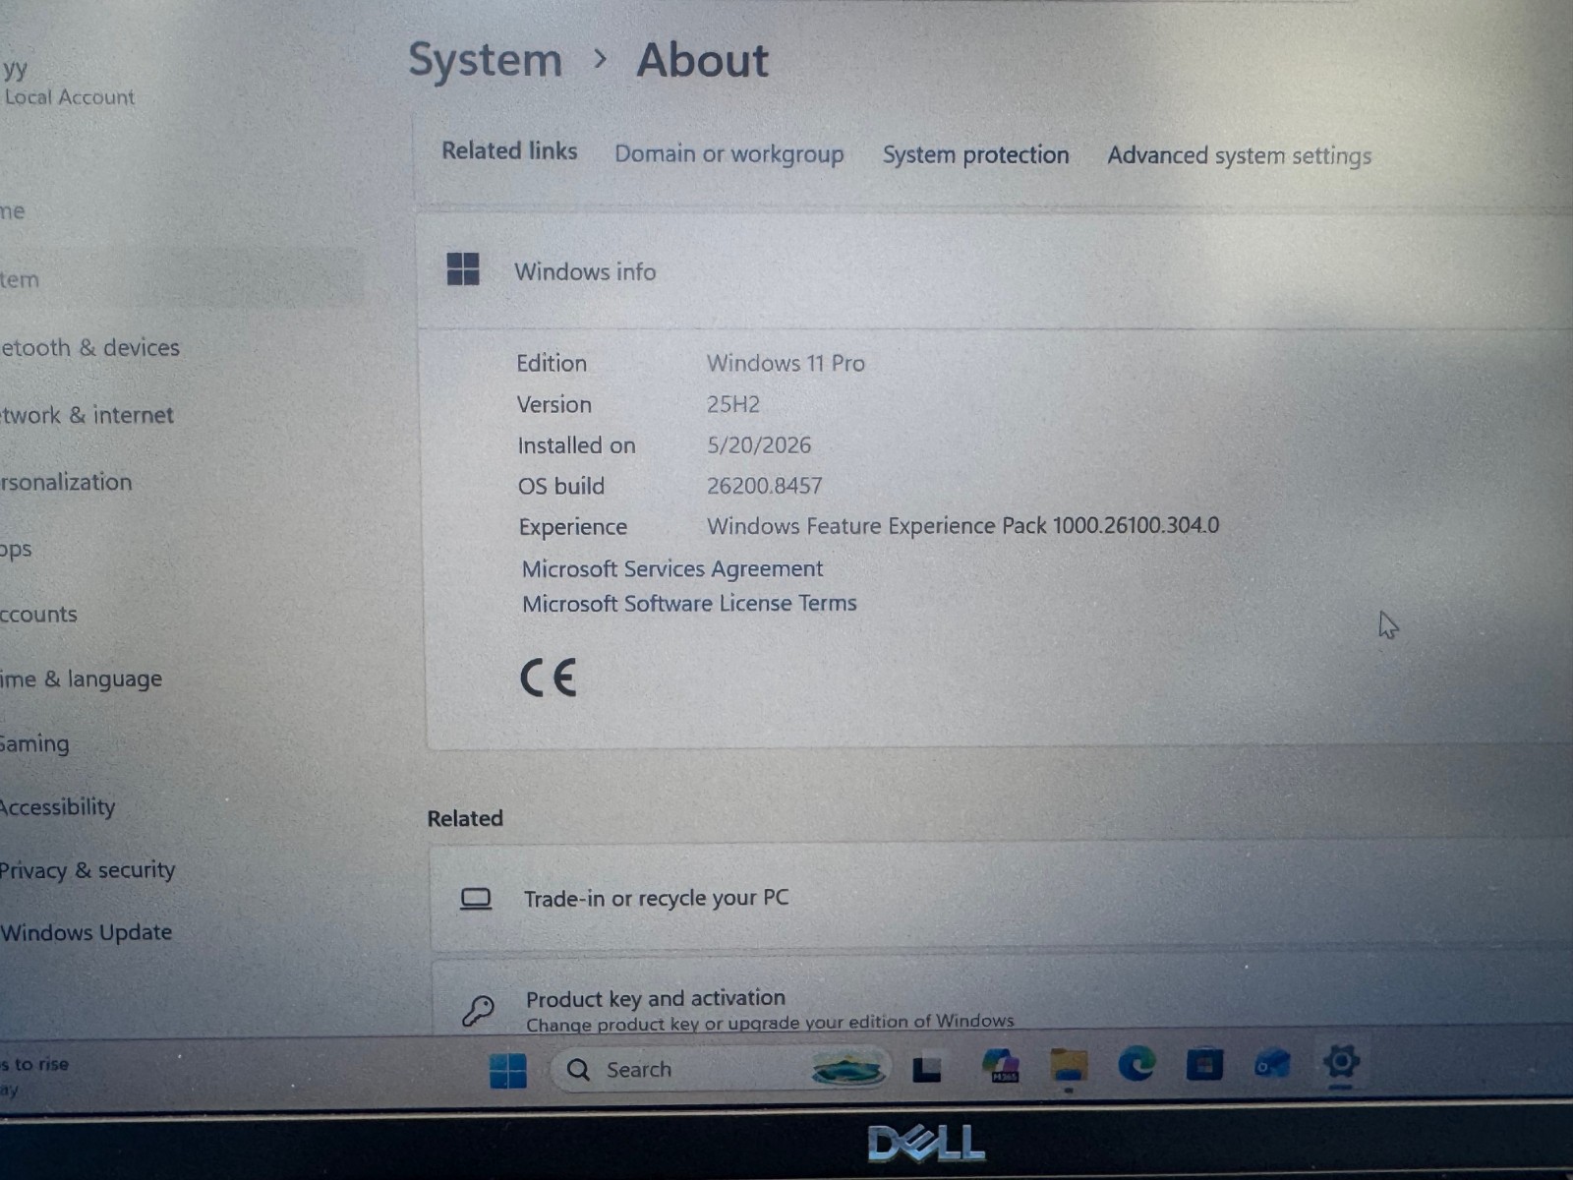Open Trade-in or recycle your PC
Screen dimensions: 1573x1180
pos(1001,898)
